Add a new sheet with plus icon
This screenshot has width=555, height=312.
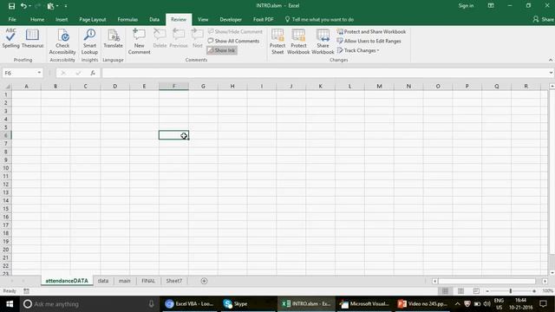(204, 281)
